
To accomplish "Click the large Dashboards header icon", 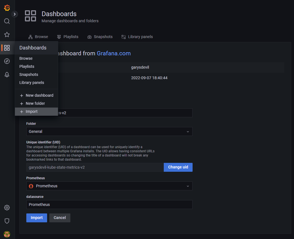I will click(x=30, y=16).
